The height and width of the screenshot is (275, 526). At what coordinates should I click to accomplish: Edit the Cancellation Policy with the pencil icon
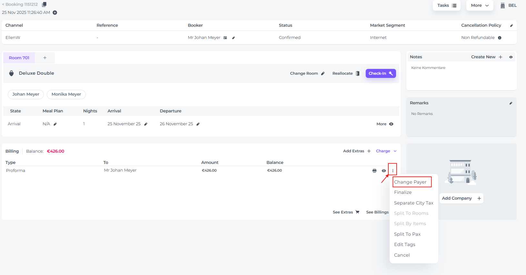click(x=511, y=25)
